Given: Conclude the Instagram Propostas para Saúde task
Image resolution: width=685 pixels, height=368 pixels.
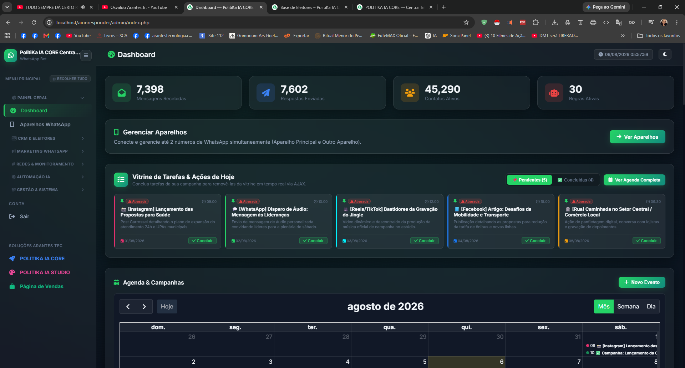Looking at the screenshot, I should (202, 241).
